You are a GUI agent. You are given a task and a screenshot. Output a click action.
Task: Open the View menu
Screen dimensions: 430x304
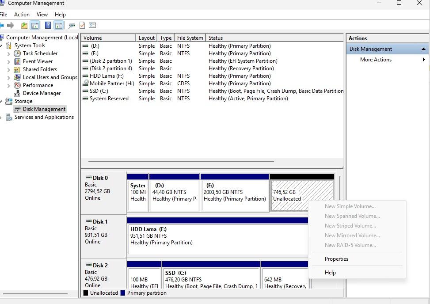[x=42, y=14]
